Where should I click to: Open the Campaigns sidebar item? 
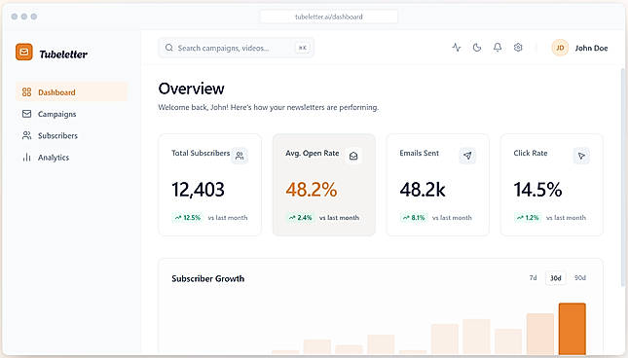tap(72, 114)
